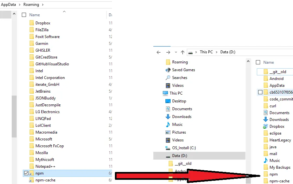Uncheck the npm folder checkbox in Roaming

pos(26,173)
